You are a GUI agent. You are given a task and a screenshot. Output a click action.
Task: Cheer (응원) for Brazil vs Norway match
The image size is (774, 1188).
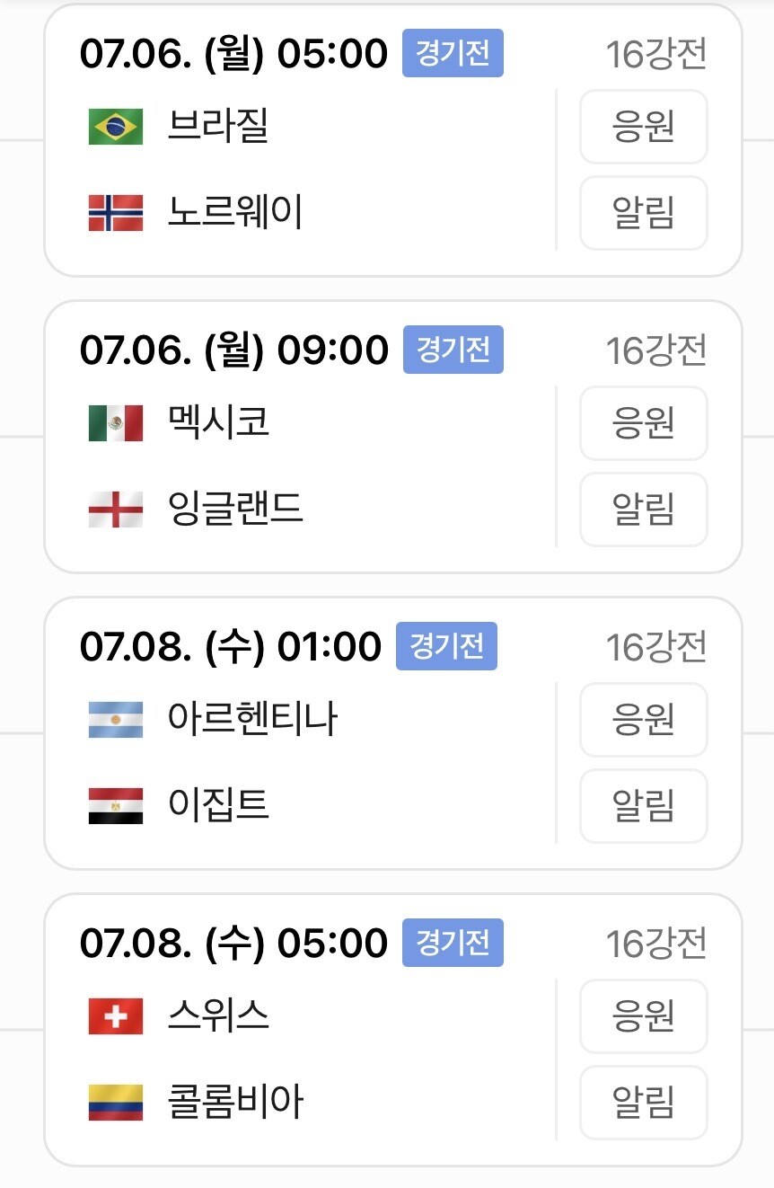click(644, 127)
